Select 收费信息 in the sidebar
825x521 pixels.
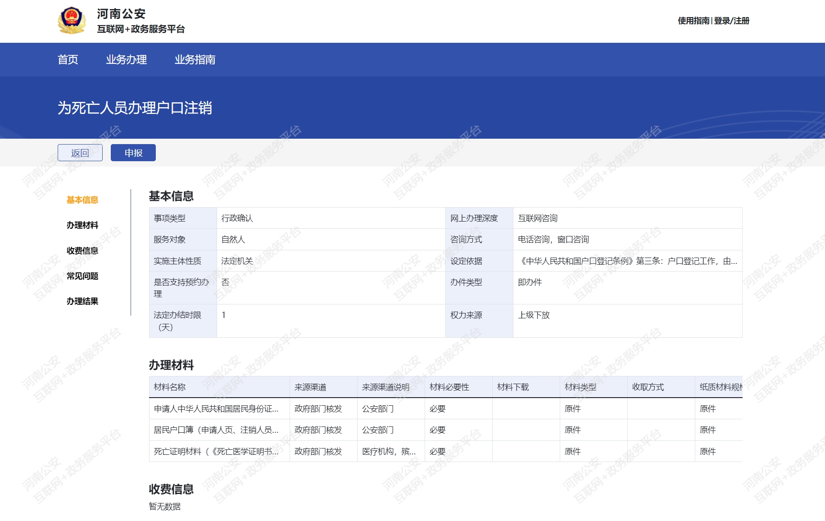(x=82, y=251)
